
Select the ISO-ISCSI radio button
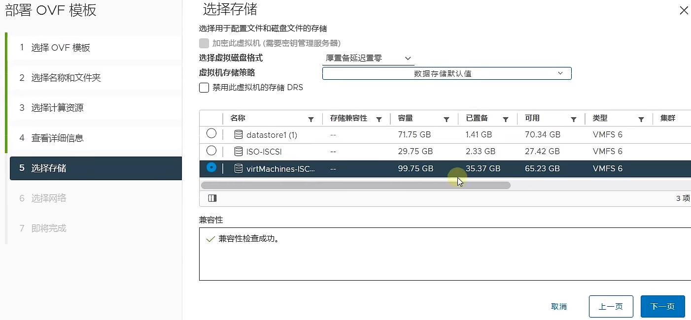[211, 151]
